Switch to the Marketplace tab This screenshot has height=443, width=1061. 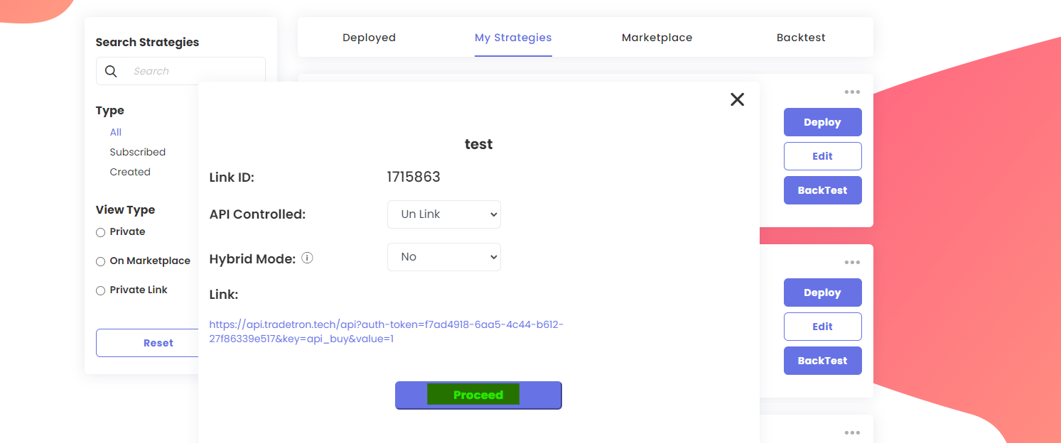click(x=657, y=37)
